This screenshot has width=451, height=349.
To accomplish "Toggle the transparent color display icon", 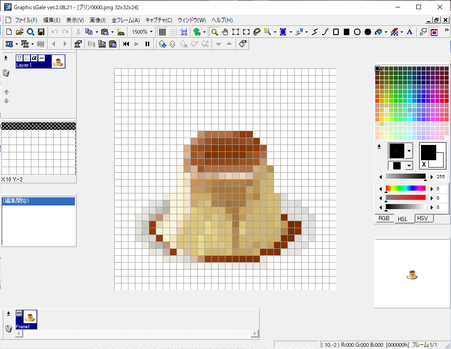I will point(434,32).
